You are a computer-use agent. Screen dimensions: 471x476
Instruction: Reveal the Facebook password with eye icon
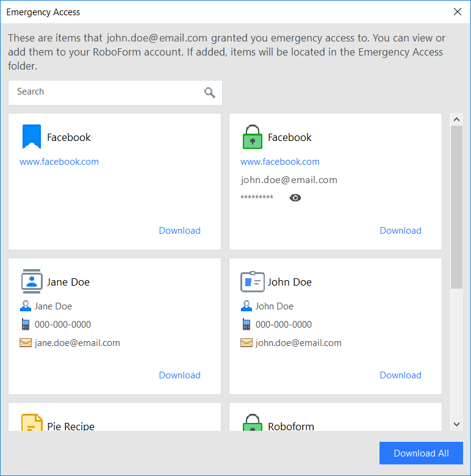point(295,198)
